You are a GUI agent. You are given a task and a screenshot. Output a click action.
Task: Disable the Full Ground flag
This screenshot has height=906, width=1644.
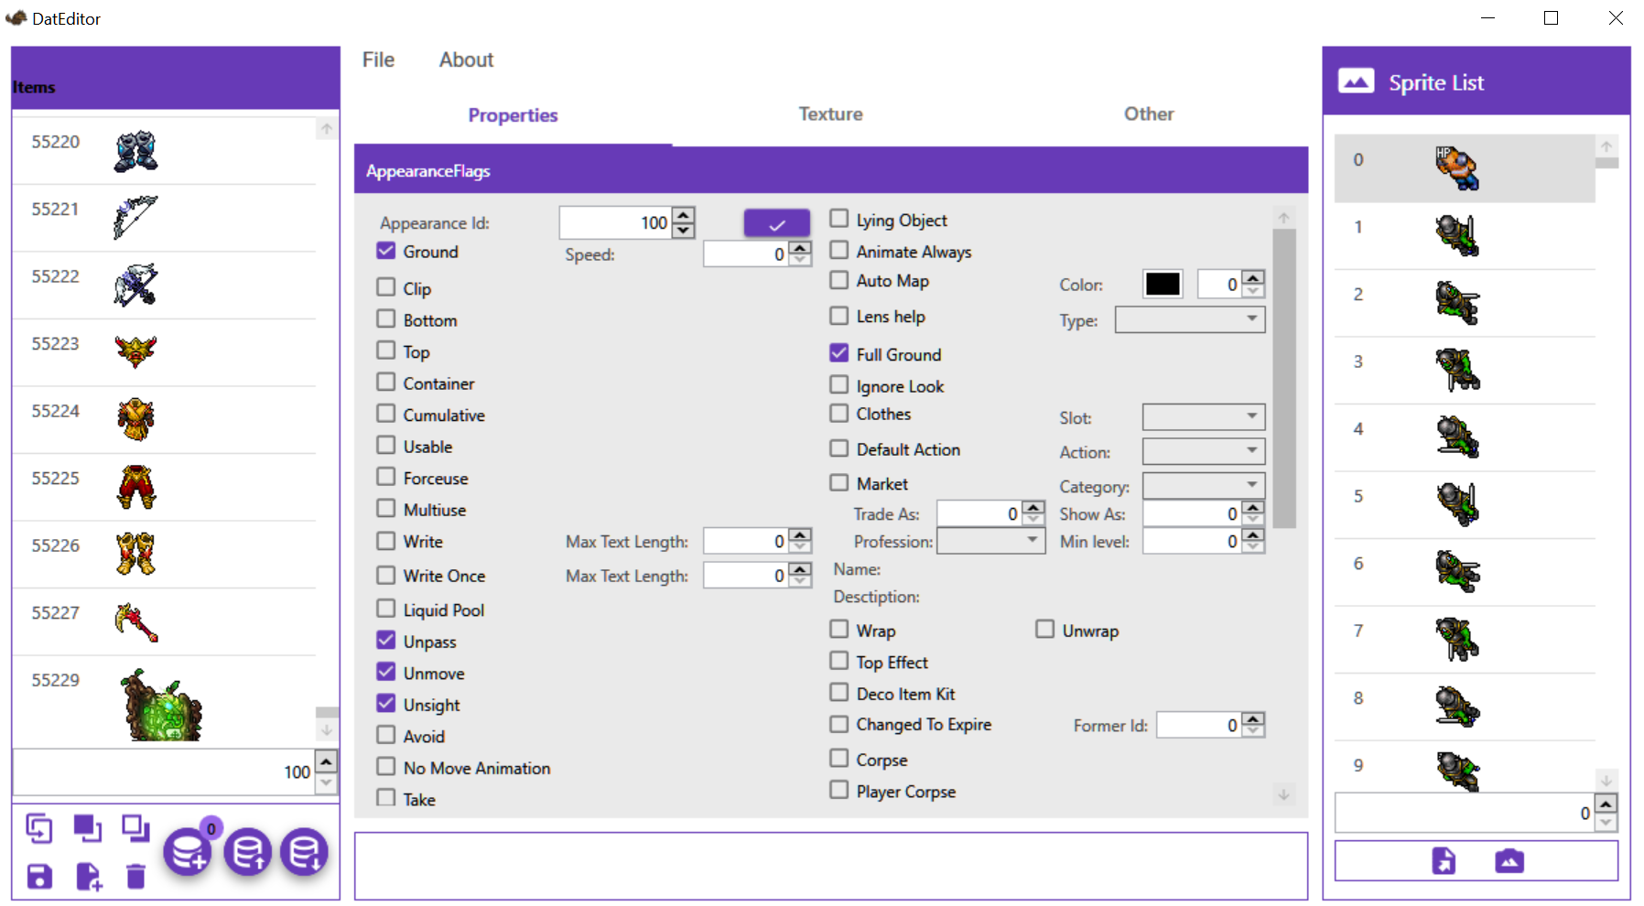(x=838, y=352)
